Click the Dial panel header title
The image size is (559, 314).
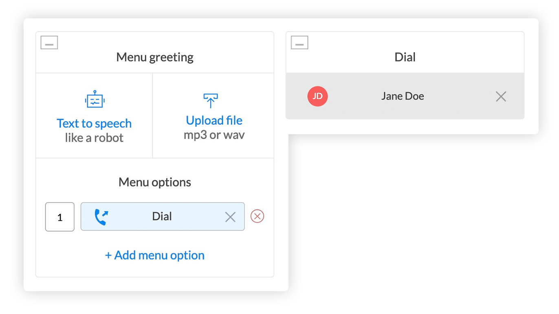405,57
